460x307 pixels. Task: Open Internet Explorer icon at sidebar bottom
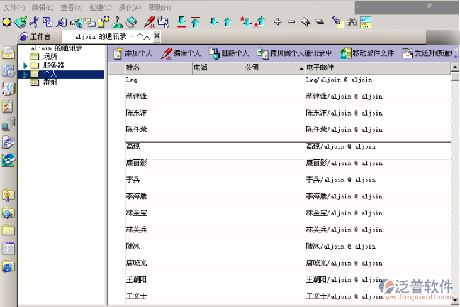(8, 267)
